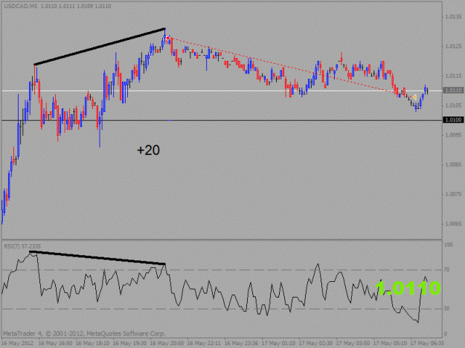Screen dimensions: 465x348
Task: Click the 1.0065 price scale value
Action: 453,223
